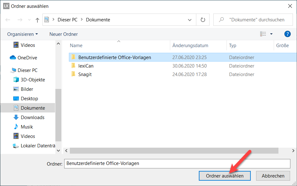297x186 pixels.
Task: Sort by the Änderungsdatum column header
Action: coord(190,46)
